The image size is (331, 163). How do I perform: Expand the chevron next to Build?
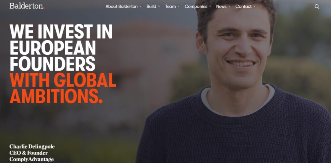(x=159, y=6)
